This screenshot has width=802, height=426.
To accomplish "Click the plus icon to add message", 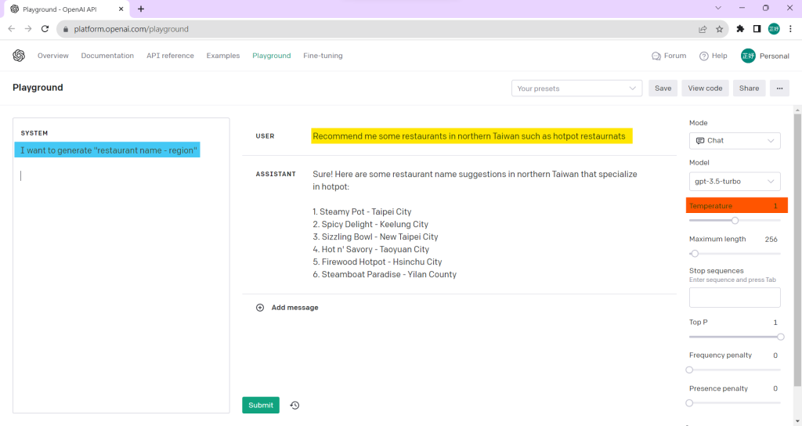I will 260,307.
